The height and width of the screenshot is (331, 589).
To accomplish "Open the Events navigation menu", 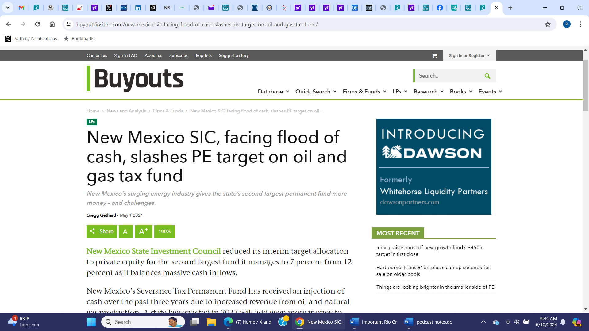I will pyautogui.click(x=490, y=92).
